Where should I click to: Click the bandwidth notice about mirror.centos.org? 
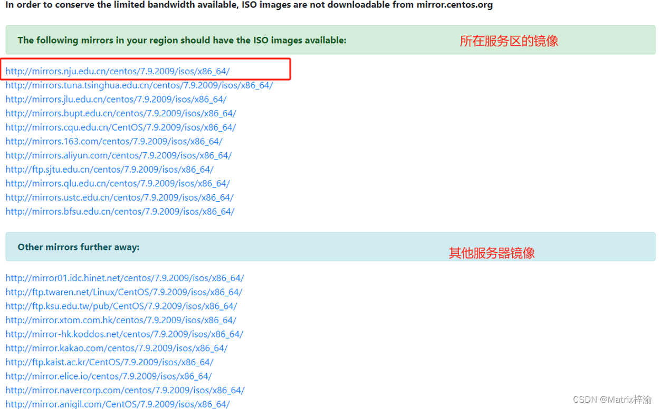(x=249, y=5)
